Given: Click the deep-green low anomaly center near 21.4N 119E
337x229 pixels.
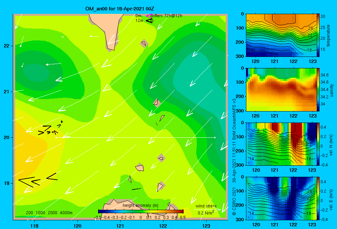Looking at the screenshot, I should tap(36, 73).
